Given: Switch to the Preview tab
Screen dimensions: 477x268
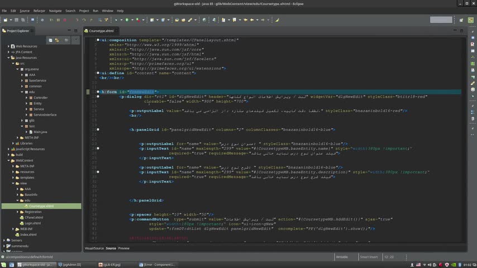Looking at the screenshot, I should [x=124, y=248].
